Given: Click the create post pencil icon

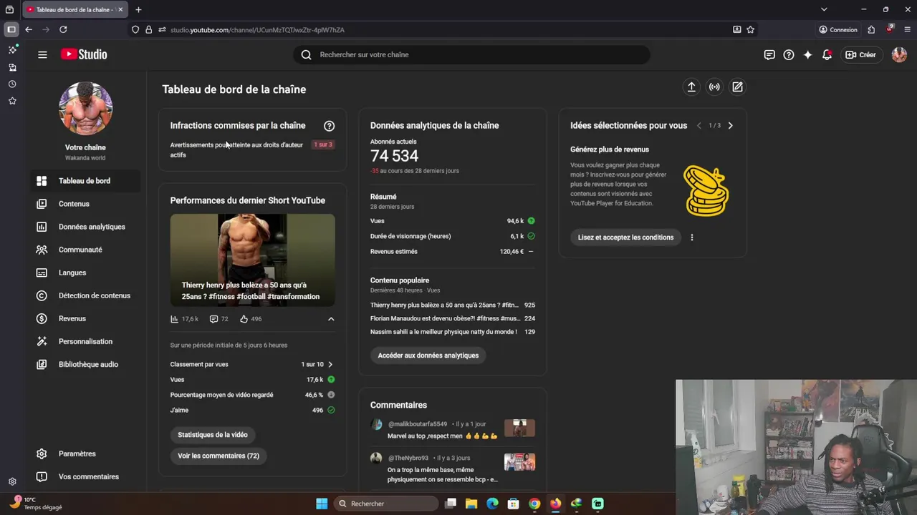Looking at the screenshot, I should coord(737,87).
